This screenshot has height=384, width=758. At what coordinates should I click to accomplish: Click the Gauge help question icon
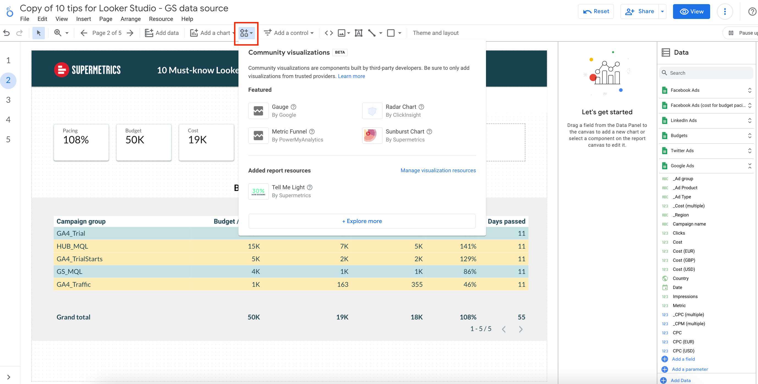pyautogui.click(x=293, y=107)
